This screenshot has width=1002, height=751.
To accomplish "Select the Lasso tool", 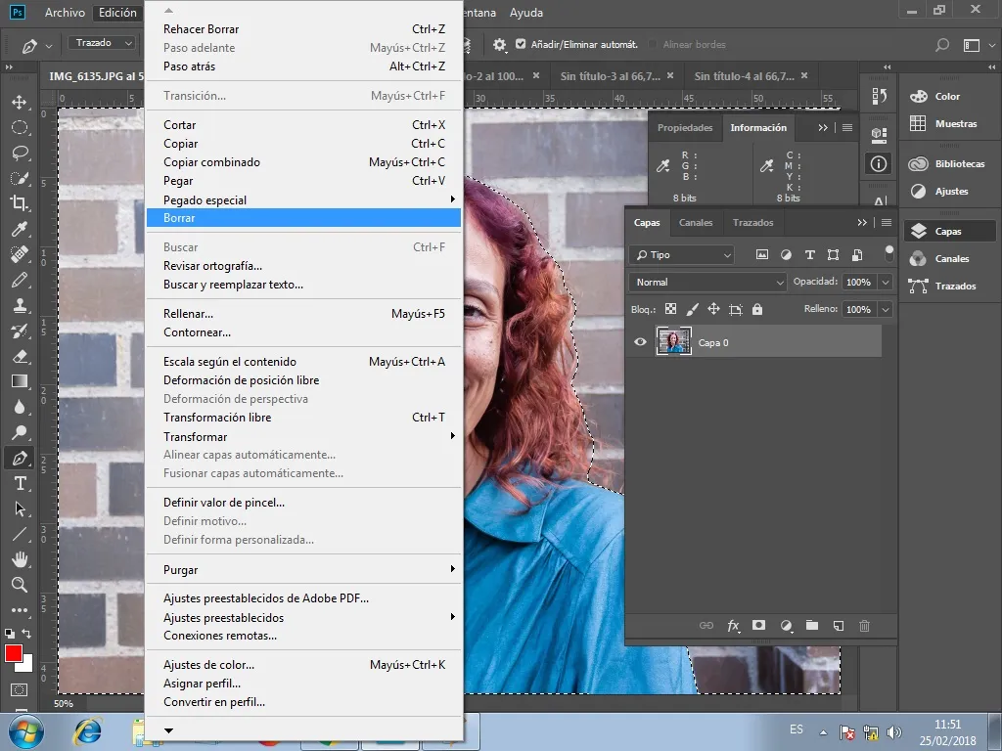I will [x=20, y=154].
